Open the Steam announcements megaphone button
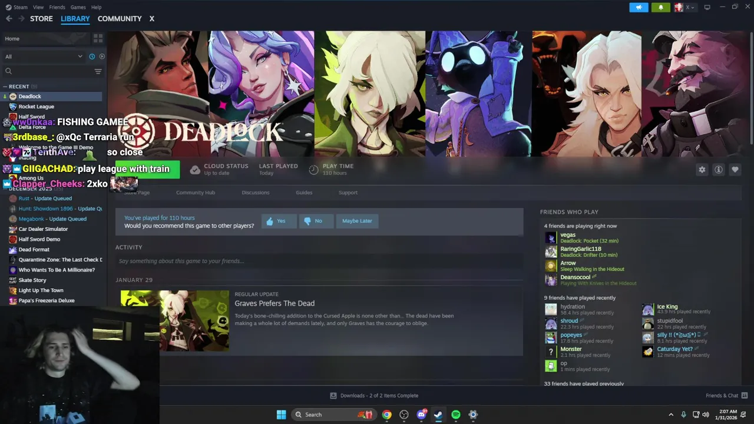This screenshot has height=424, width=754. click(639, 7)
